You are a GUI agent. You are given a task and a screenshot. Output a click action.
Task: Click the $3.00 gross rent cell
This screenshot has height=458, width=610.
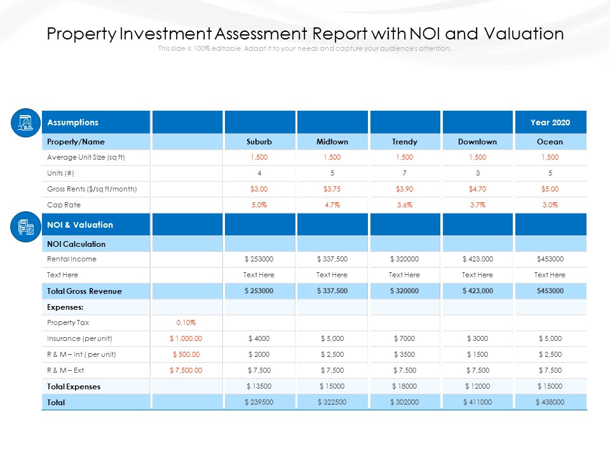point(259,189)
